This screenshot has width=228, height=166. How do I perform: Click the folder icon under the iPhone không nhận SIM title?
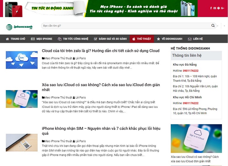coord(43,141)
